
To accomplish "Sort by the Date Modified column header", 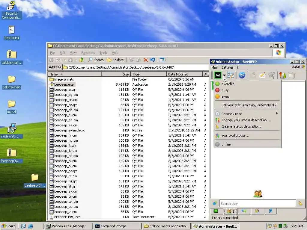I will (x=184, y=74).
